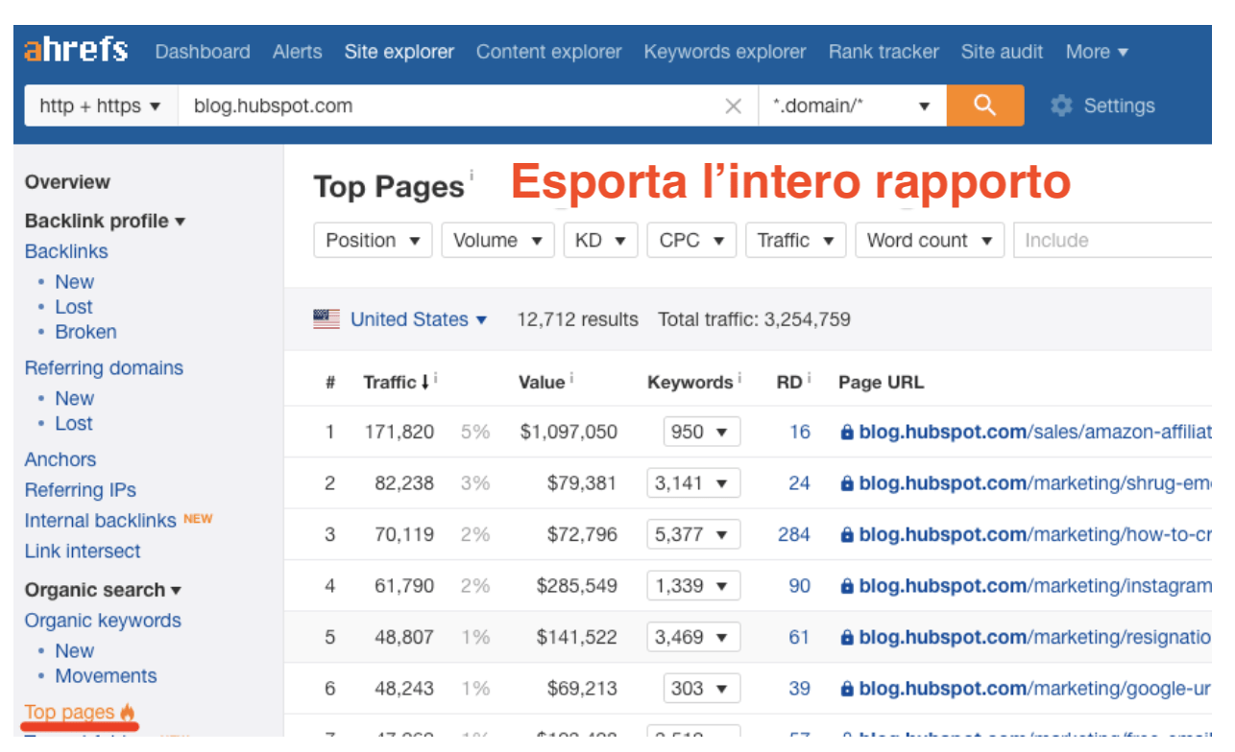Click the info icon beside Value column
This screenshot has height=752, width=1235.
[571, 379]
